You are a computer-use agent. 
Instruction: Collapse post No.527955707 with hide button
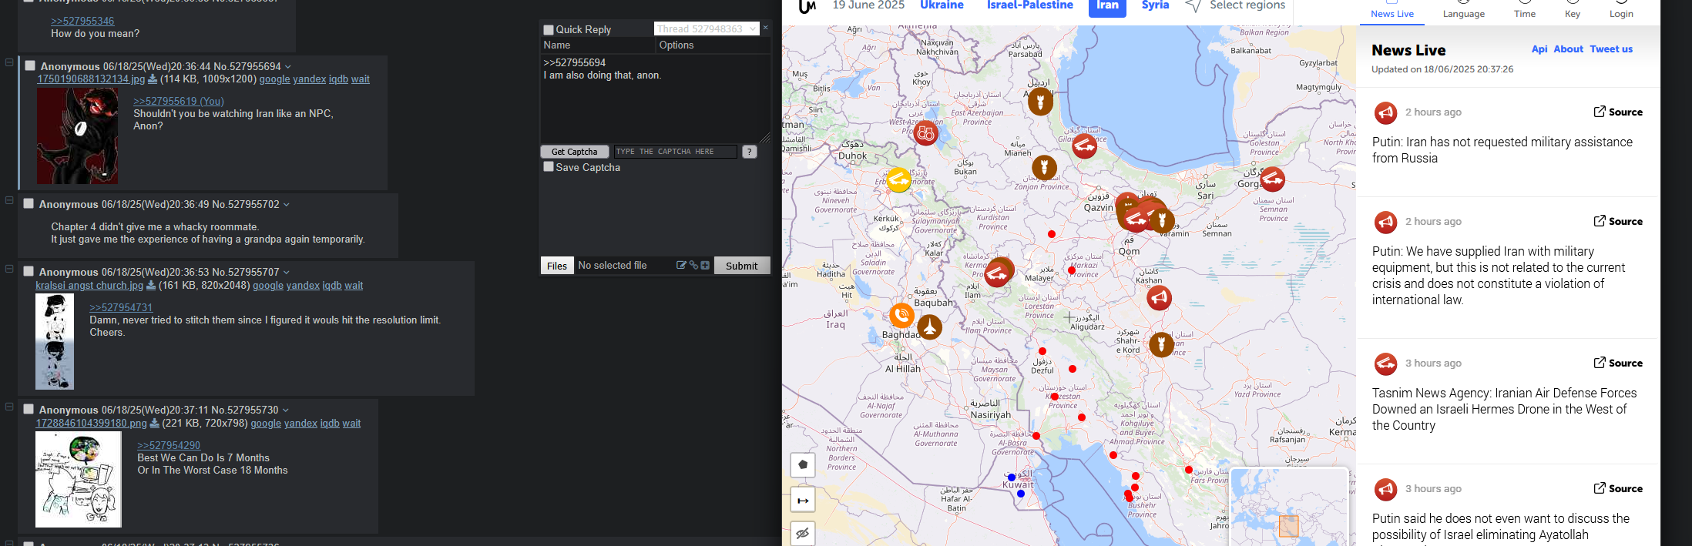coord(9,269)
